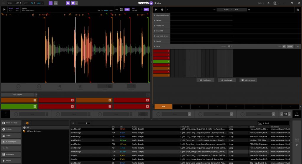Open the Help menu

tap(261, 3)
